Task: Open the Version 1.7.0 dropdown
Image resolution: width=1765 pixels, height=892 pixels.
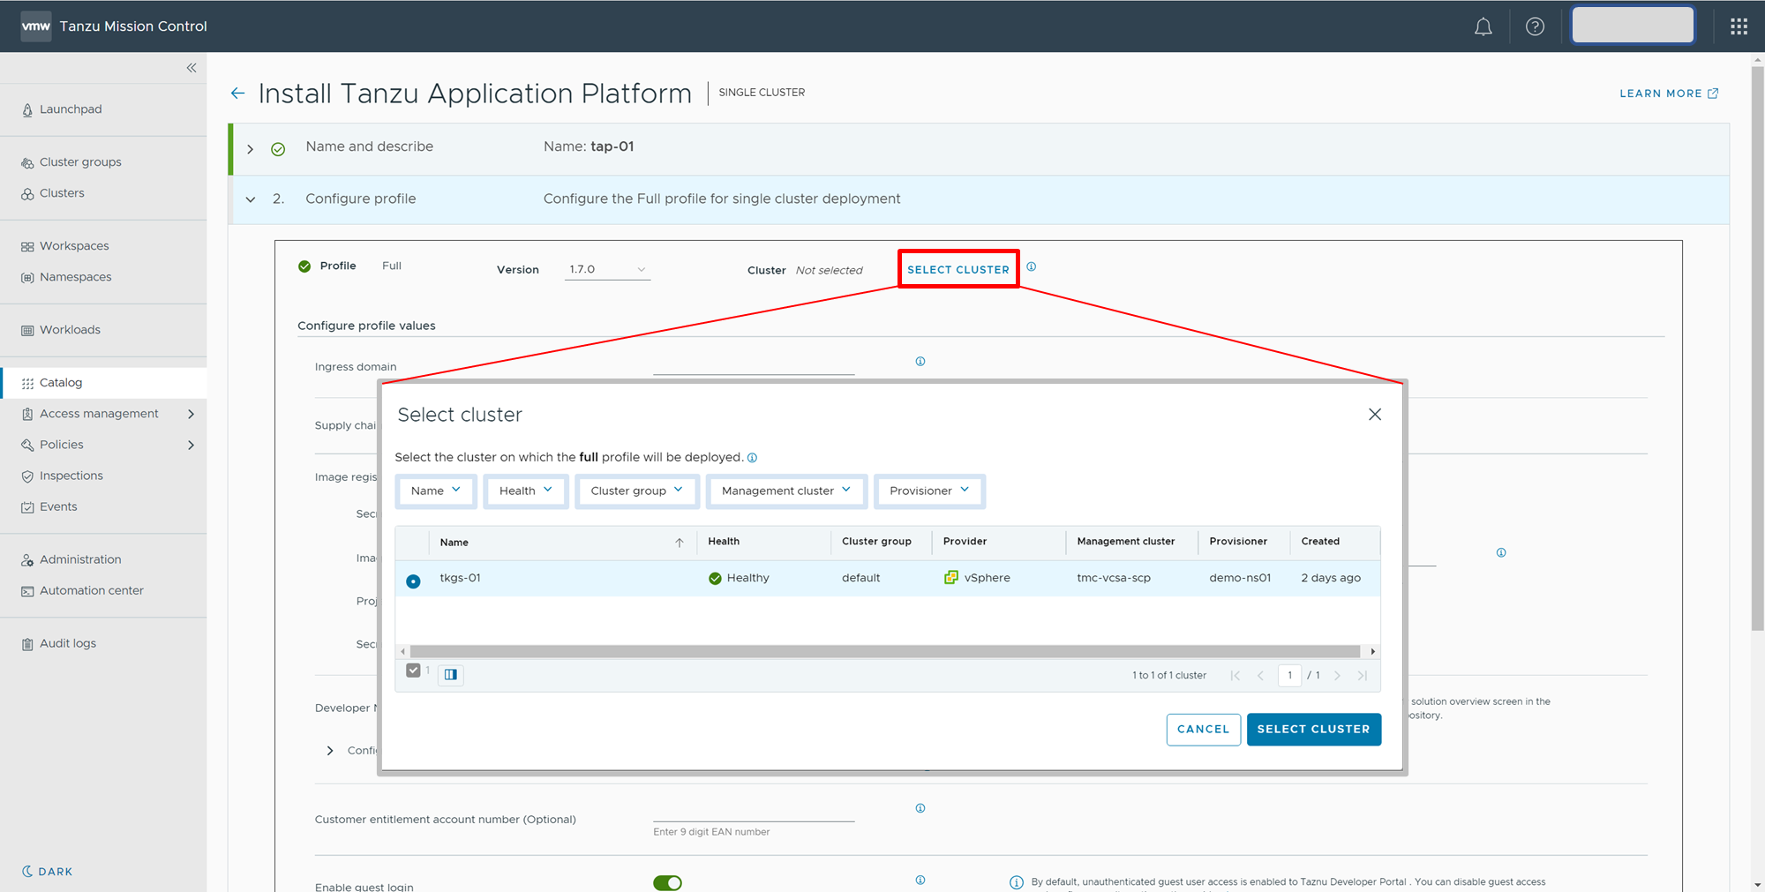Action: [x=607, y=270]
